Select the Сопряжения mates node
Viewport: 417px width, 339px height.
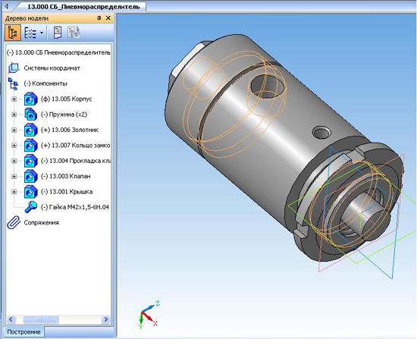tap(41, 222)
